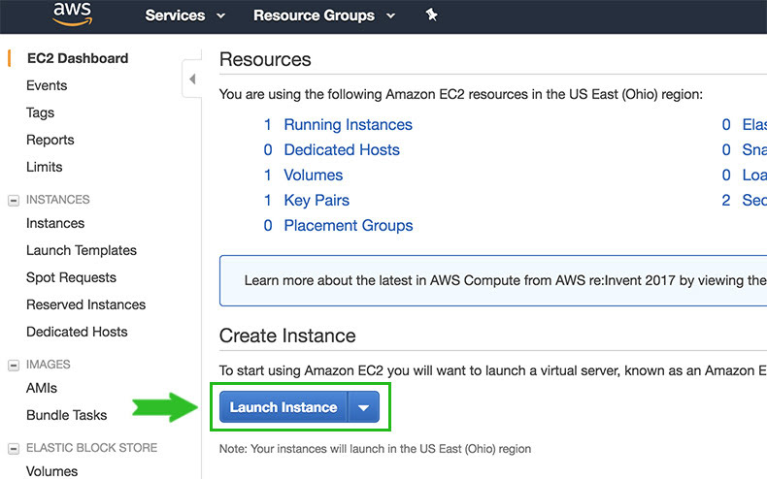
Task: Open Tags in the sidebar
Action: 40,112
